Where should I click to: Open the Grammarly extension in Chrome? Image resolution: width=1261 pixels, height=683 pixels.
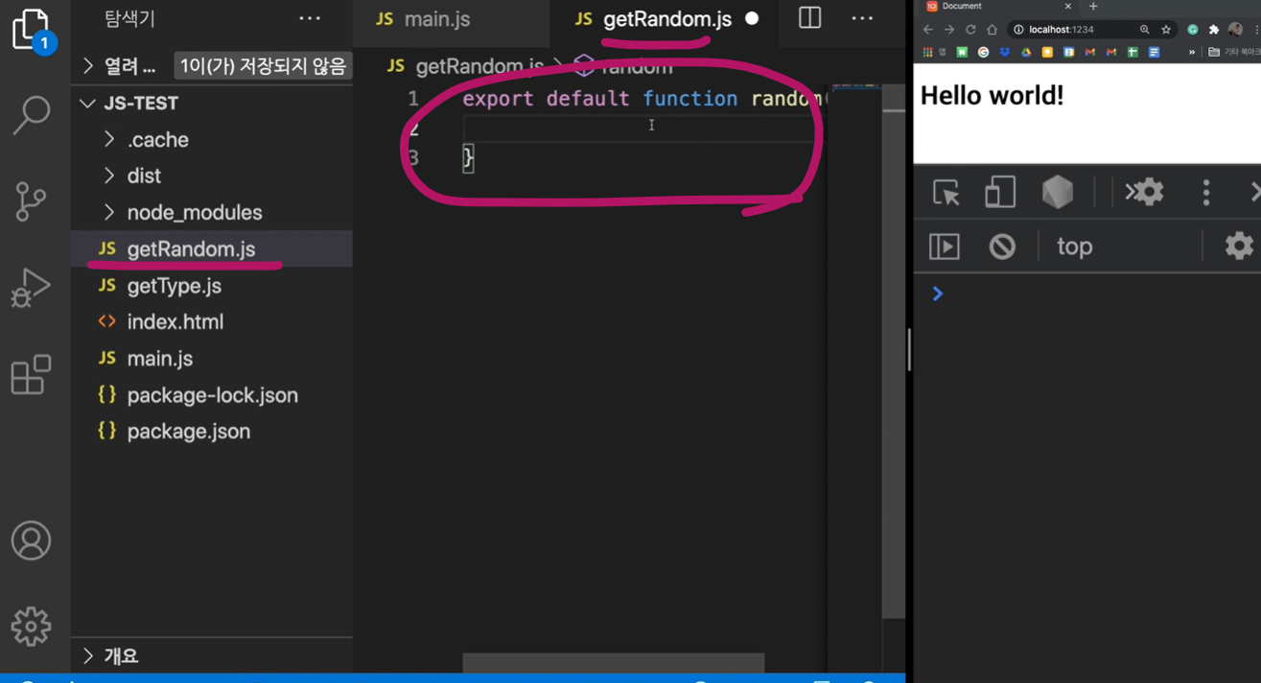[1193, 30]
